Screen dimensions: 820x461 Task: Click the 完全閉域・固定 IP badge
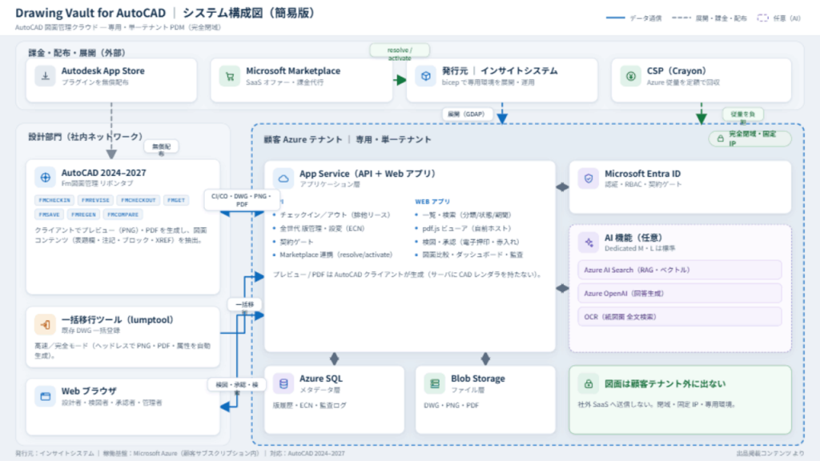tap(750, 138)
